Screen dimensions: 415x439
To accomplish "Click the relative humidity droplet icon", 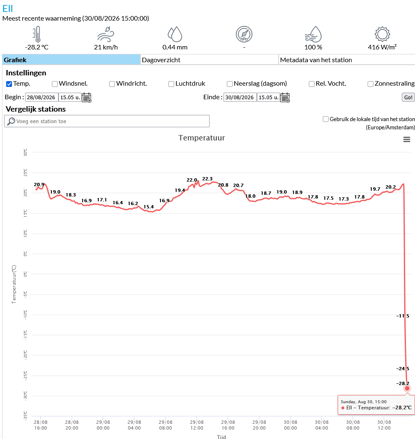I will (313, 34).
